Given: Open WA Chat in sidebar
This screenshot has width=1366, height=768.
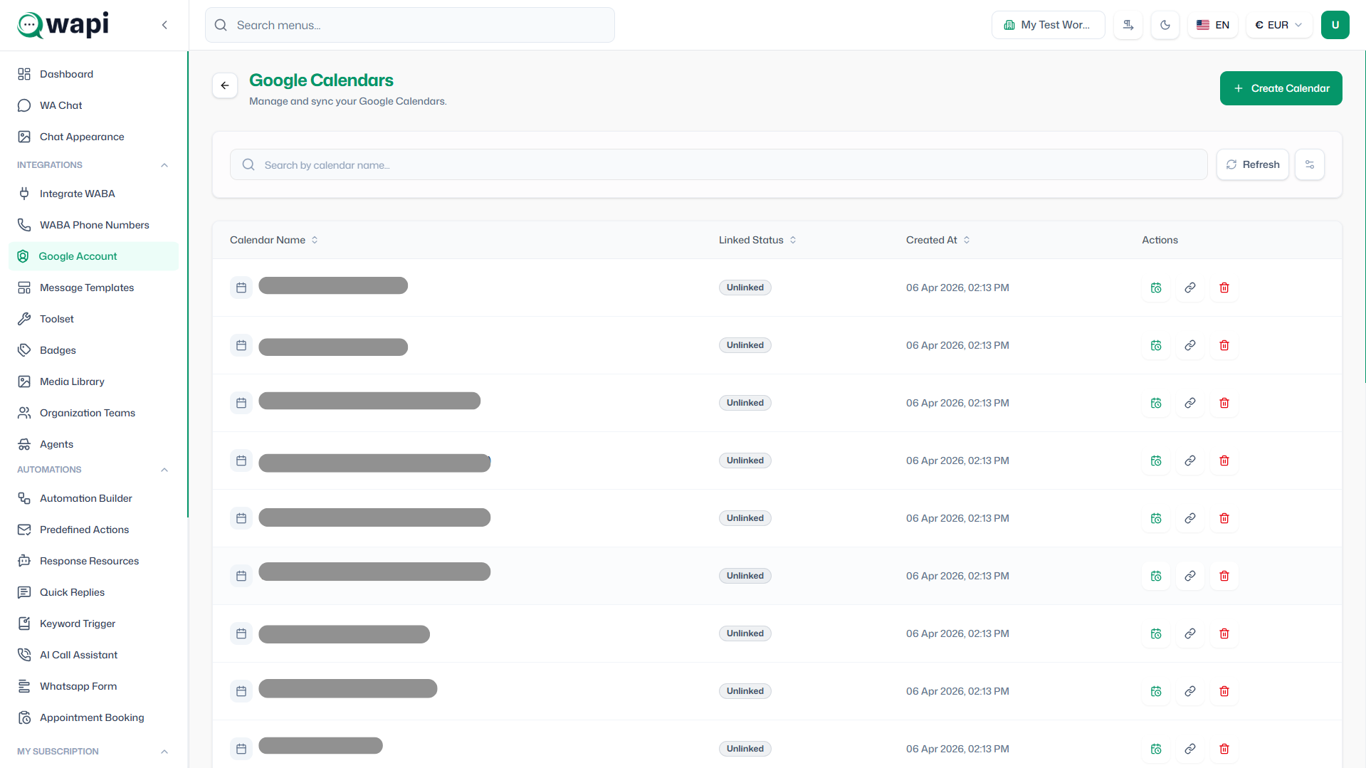Looking at the screenshot, I should 94,105.
